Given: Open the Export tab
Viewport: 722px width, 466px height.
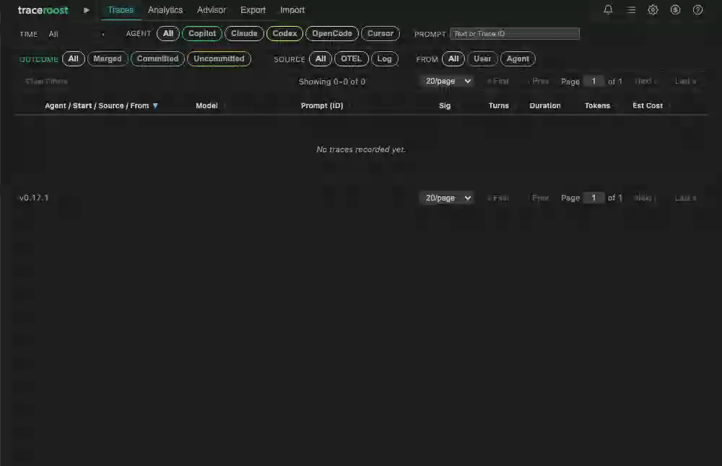Looking at the screenshot, I should click(253, 10).
